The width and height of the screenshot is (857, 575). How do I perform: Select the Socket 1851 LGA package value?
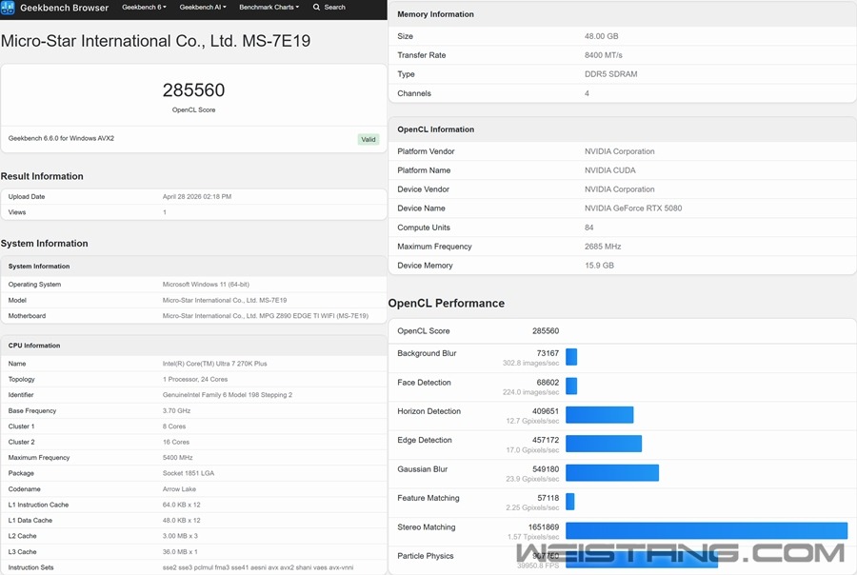coord(188,473)
